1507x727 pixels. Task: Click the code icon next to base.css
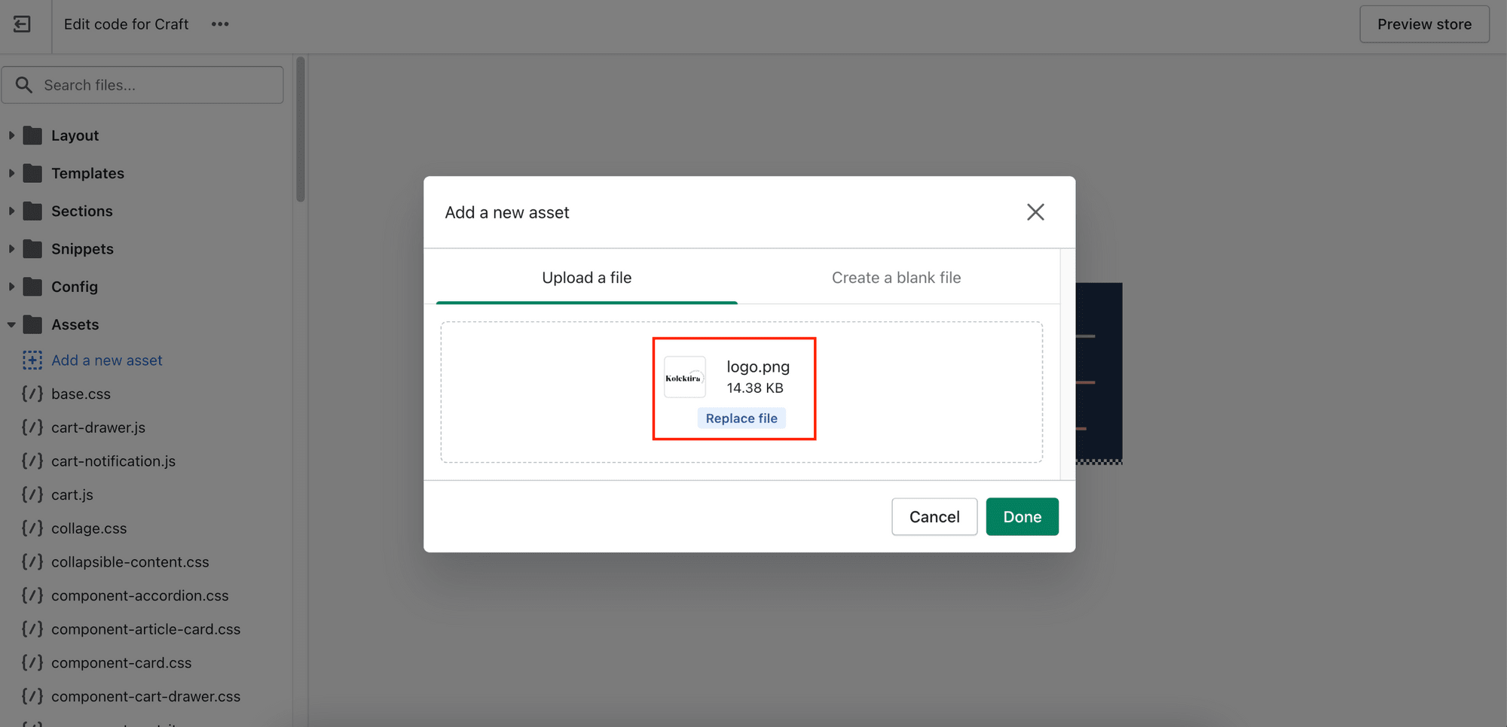click(32, 393)
